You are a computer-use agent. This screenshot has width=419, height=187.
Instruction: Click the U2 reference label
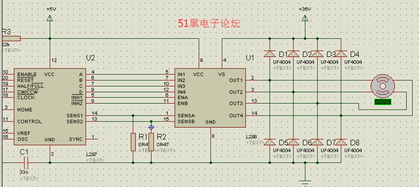click(90, 58)
